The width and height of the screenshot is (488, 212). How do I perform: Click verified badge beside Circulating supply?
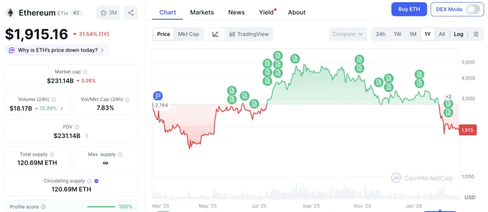[x=97, y=181]
